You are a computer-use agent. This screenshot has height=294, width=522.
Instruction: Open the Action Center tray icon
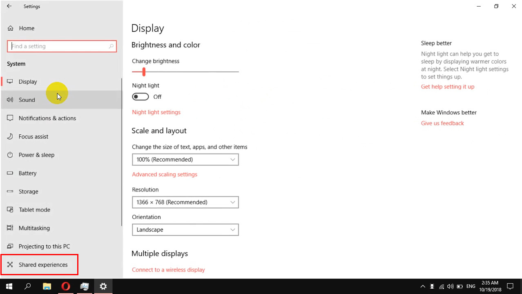point(510,286)
